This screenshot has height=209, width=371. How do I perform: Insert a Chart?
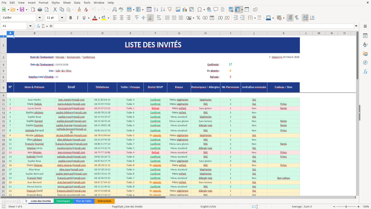point(185,10)
